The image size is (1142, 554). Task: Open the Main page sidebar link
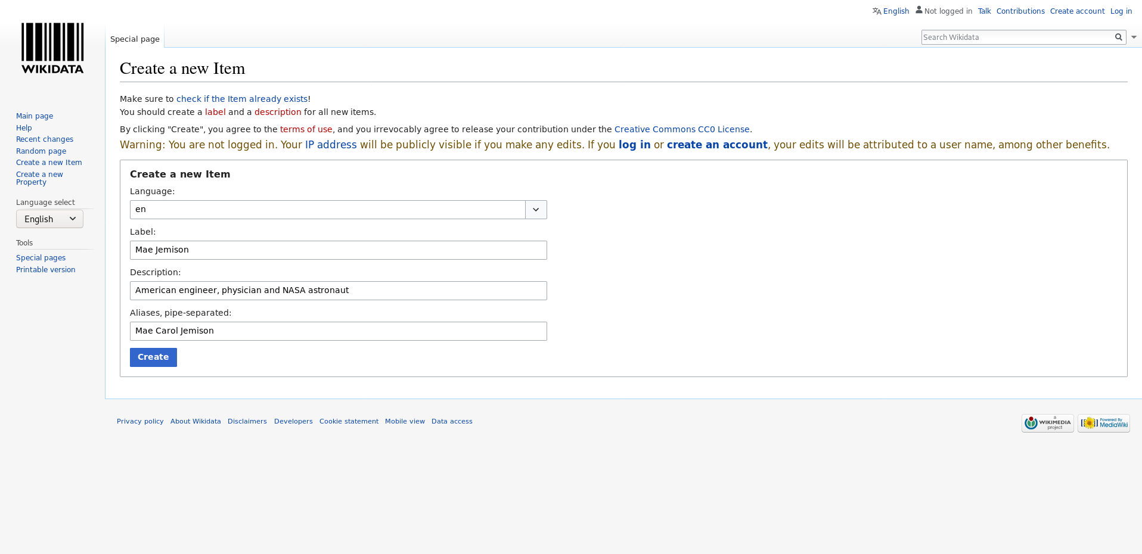35,116
